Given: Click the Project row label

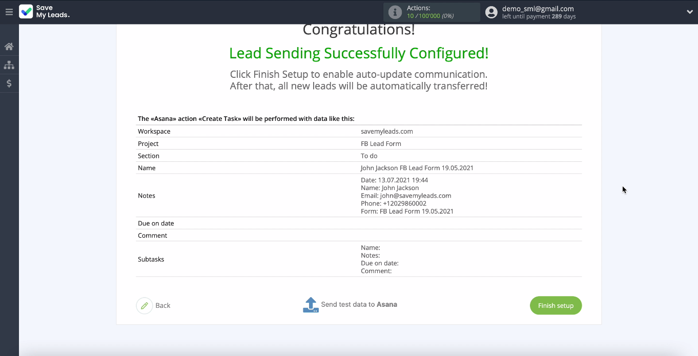Looking at the screenshot, I should (148, 143).
